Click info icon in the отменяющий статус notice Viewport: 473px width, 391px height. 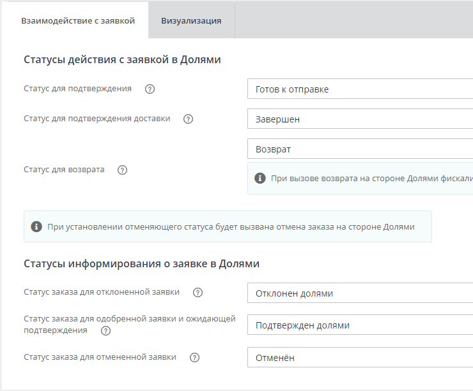36,226
